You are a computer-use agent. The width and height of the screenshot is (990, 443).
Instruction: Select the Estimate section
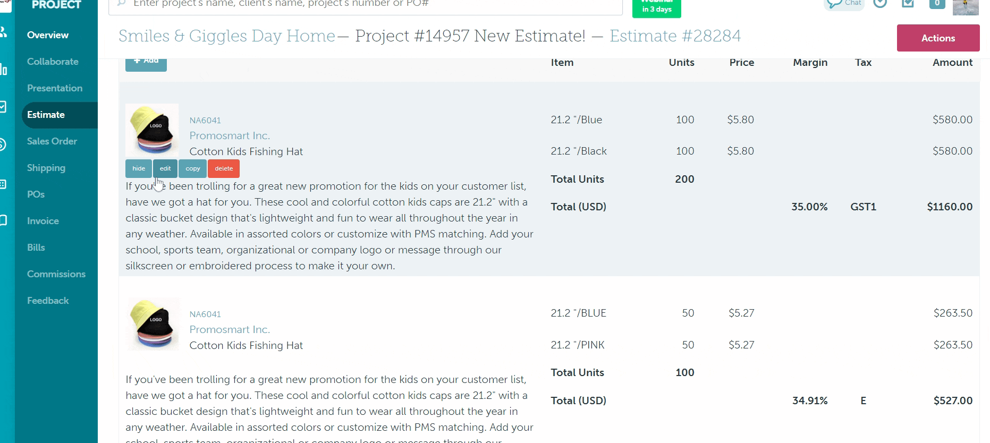tap(60, 115)
